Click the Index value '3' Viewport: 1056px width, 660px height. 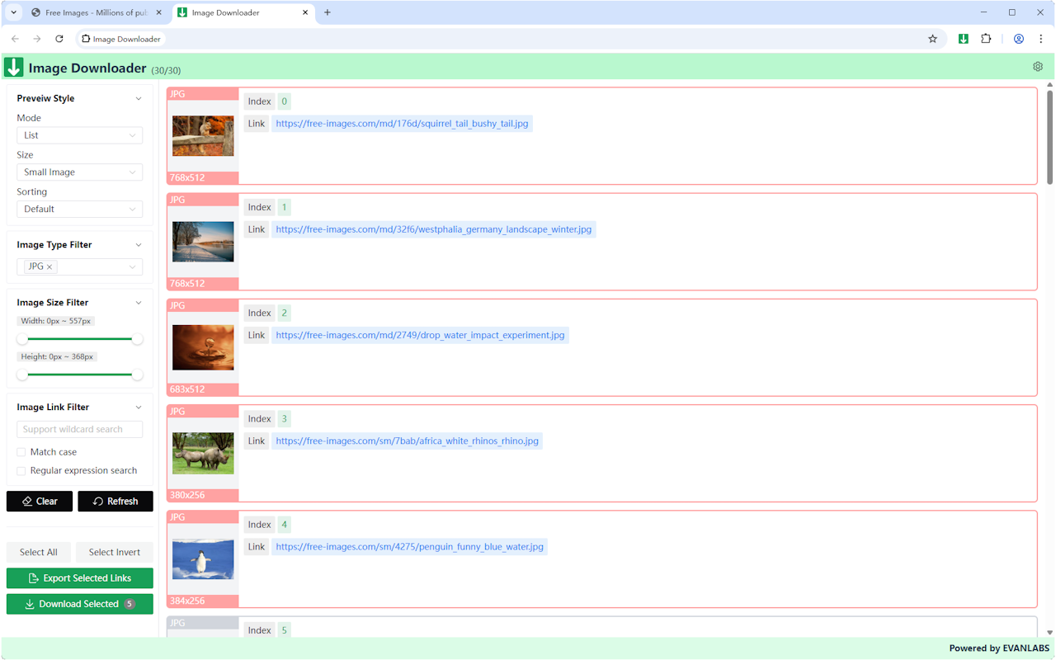(x=284, y=419)
